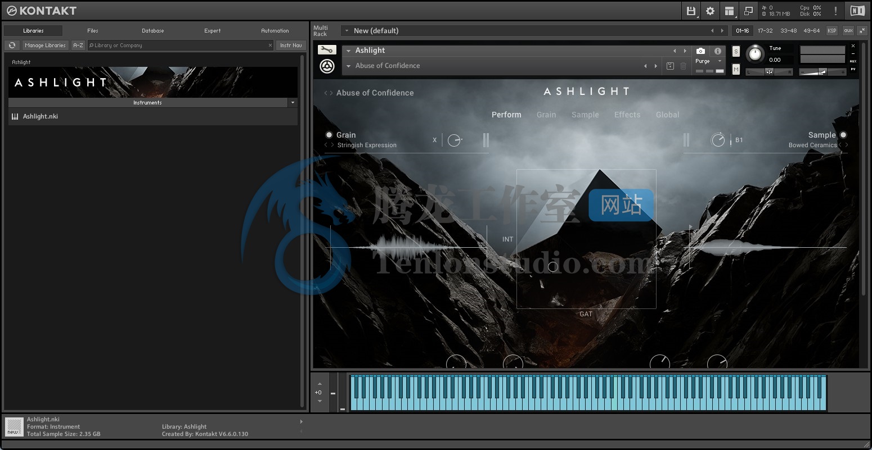Viewport: 872px width, 450px height.
Task: Click the Manage Libraries button
Action: click(x=45, y=45)
